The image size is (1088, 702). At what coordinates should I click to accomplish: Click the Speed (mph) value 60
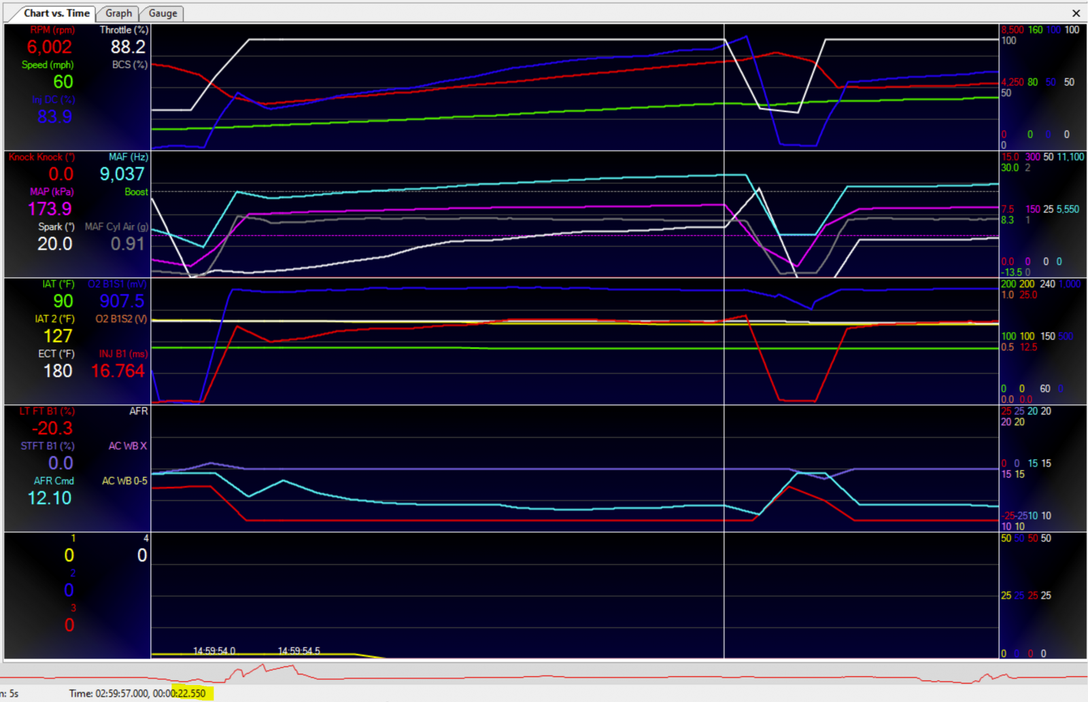point(63,82)
